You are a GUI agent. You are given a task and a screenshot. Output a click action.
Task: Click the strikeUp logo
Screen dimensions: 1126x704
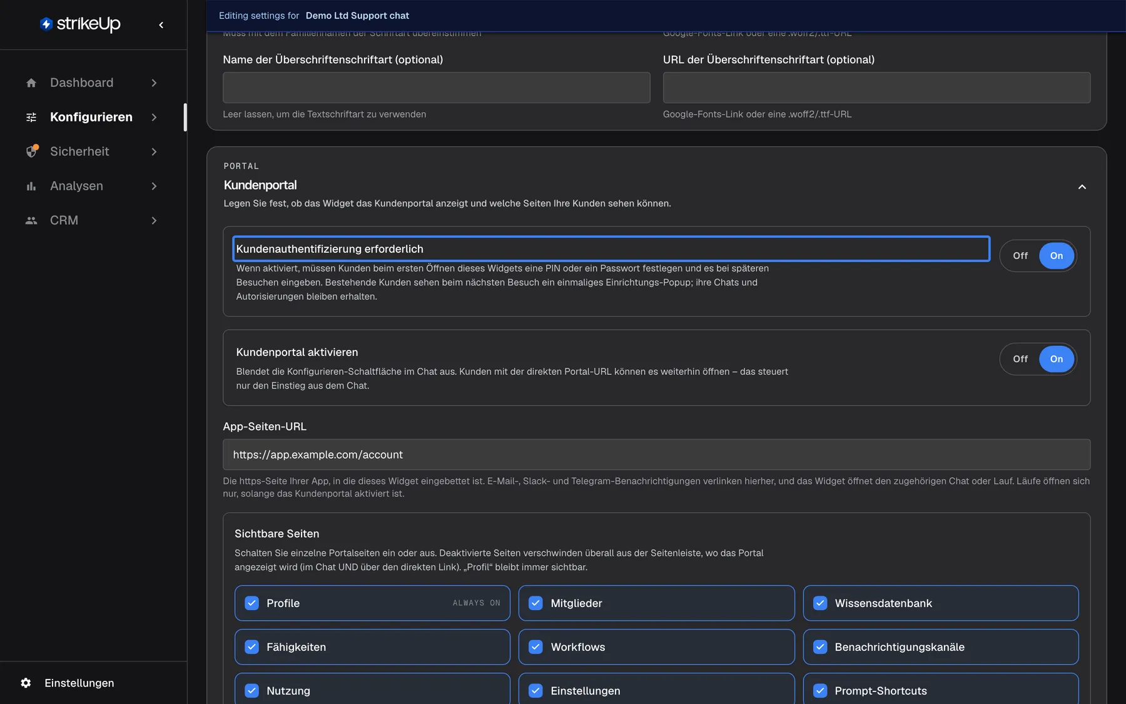(x=80, y=24)
